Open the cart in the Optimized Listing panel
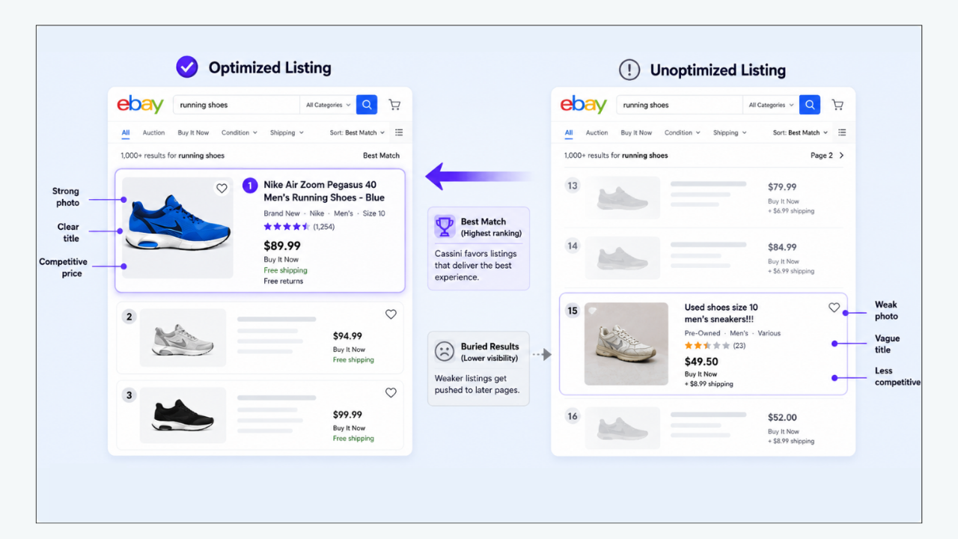Viewport: 958px width, 539px height. 394,105
